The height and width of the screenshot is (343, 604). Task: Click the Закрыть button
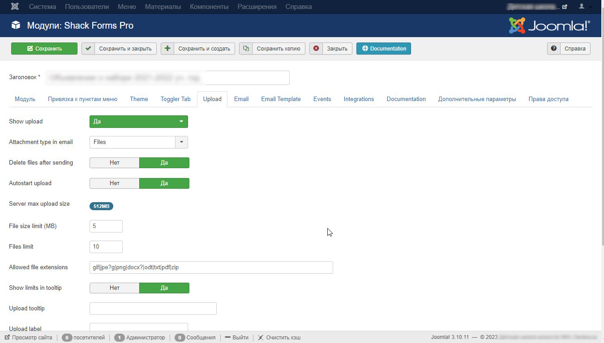(331, 49)
